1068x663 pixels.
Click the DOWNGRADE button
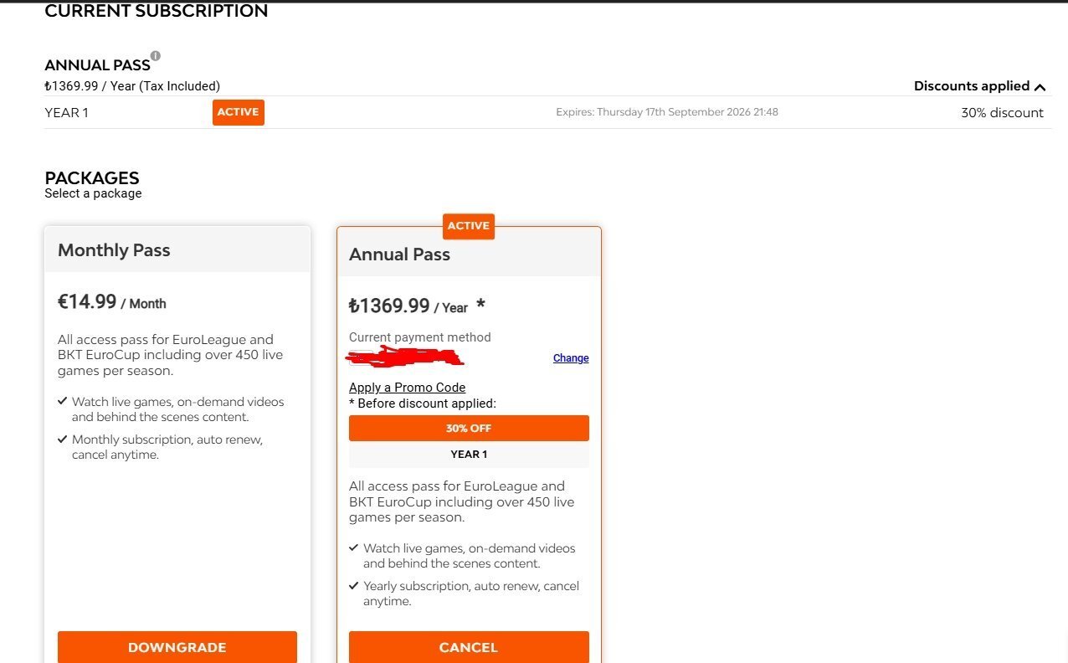[x=177, y=646]
